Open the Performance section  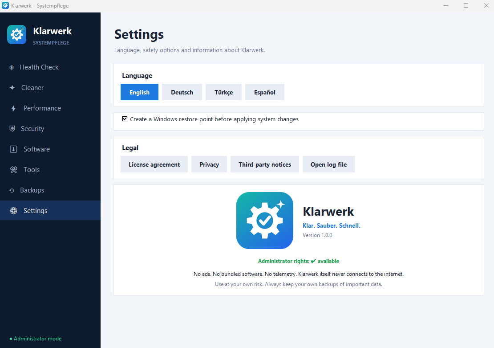pyautogui.click(x=50, y=108)
